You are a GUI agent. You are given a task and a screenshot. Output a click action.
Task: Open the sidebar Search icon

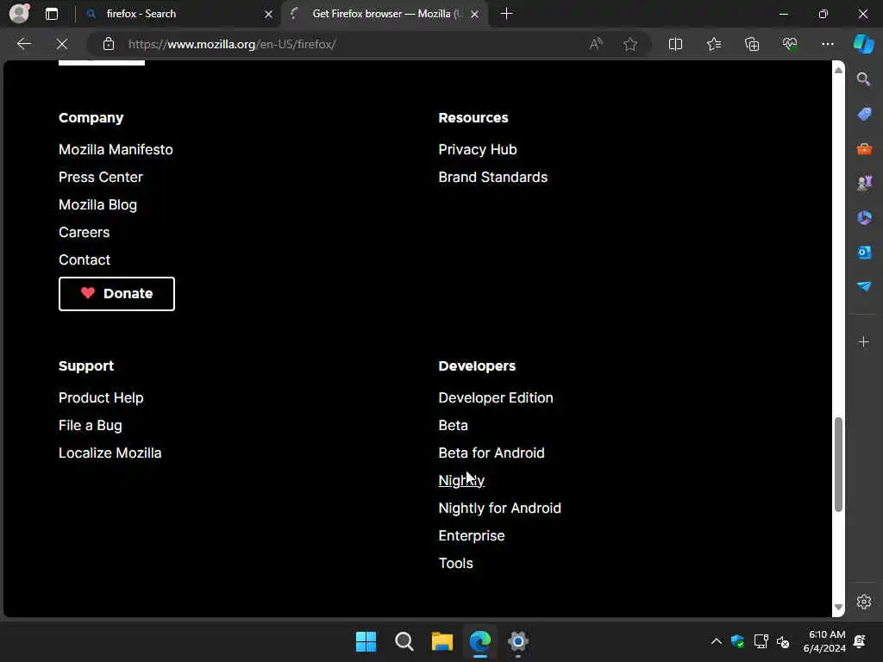(x=864, y=79)
